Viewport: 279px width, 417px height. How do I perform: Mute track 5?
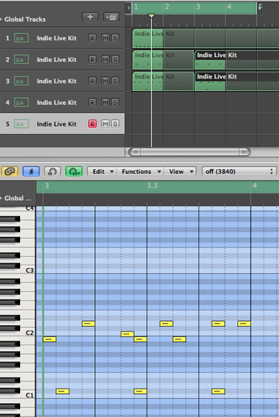click(x=105, y=124)
